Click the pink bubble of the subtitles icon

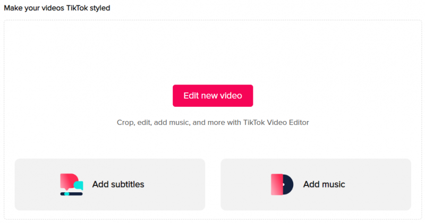(67, 181)
